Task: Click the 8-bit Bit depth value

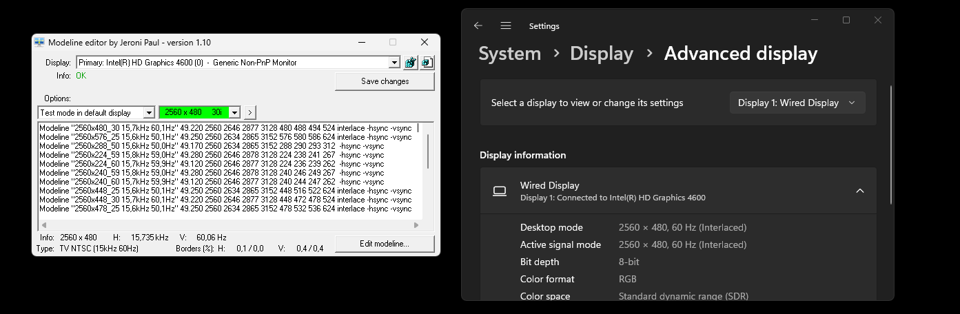Action: (x=629, y=262)
